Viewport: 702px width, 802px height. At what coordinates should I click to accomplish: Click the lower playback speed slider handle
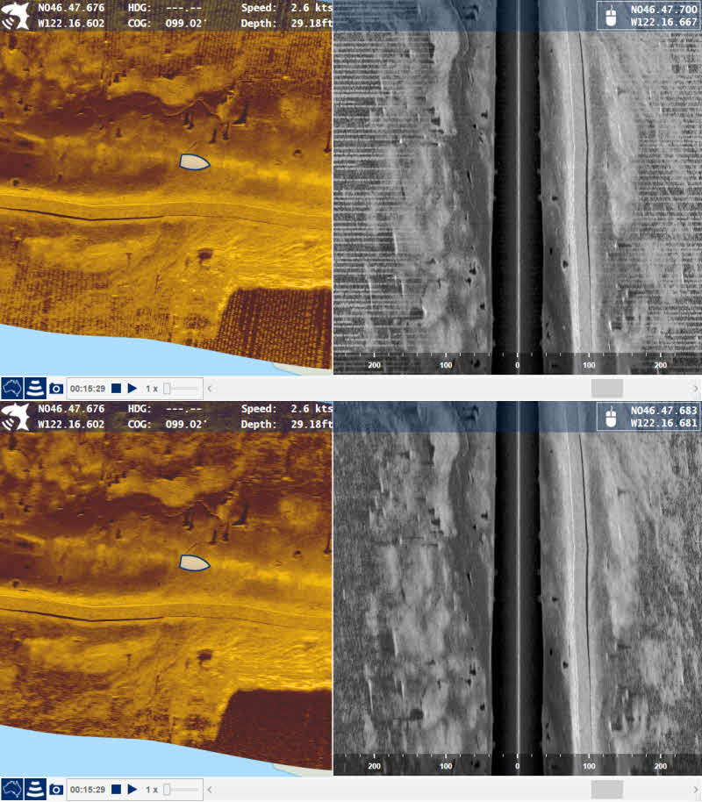pyautogui.click(x=168, y=789)
